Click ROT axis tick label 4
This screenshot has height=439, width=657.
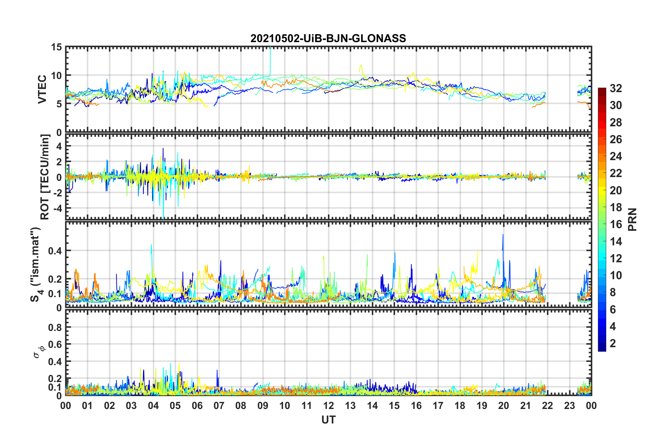click(59, 147)
